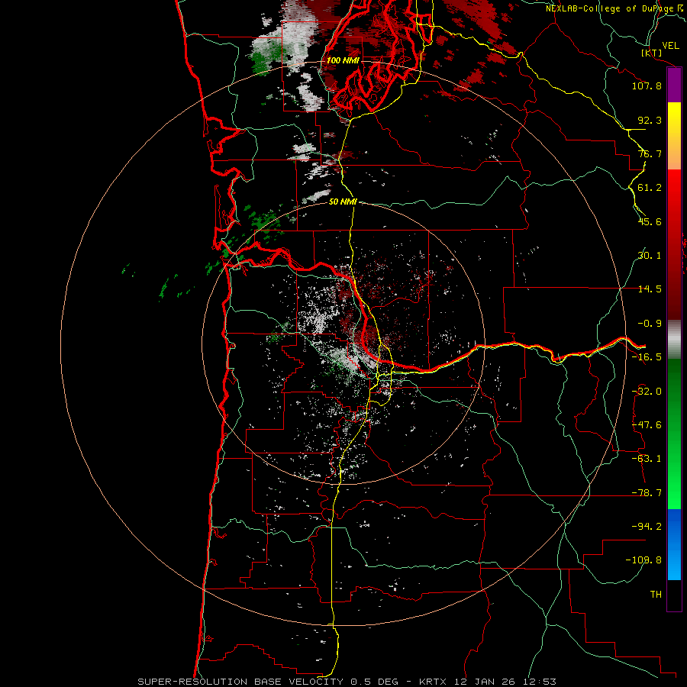The width and height of the screenshot is (687, 687).
Task: Pick the blue segment of the color bar
Action: pyautogui.click(x=674, y=544)
